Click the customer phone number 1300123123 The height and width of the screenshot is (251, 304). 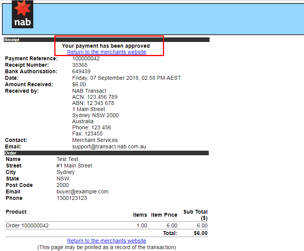pyautogui.click(x=72, y=198)
